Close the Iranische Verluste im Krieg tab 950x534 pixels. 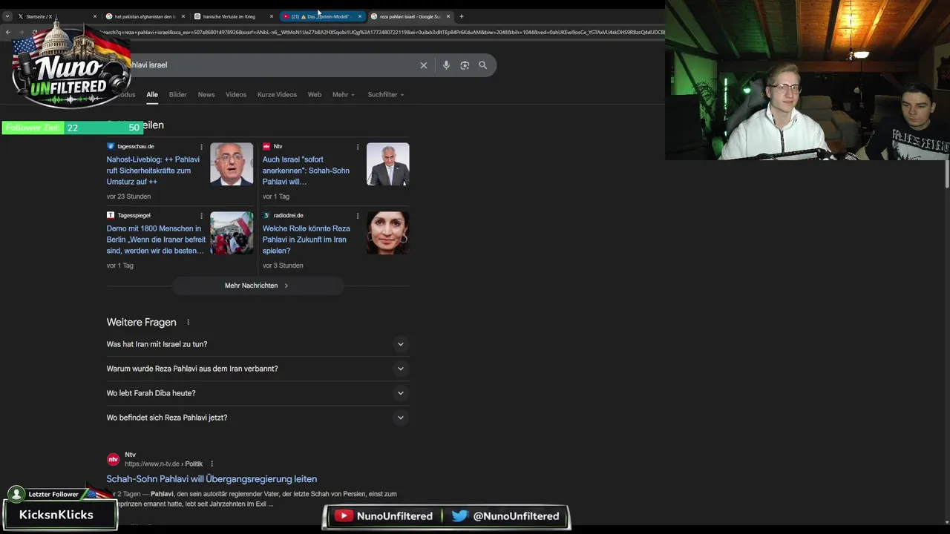pos(272,16)
